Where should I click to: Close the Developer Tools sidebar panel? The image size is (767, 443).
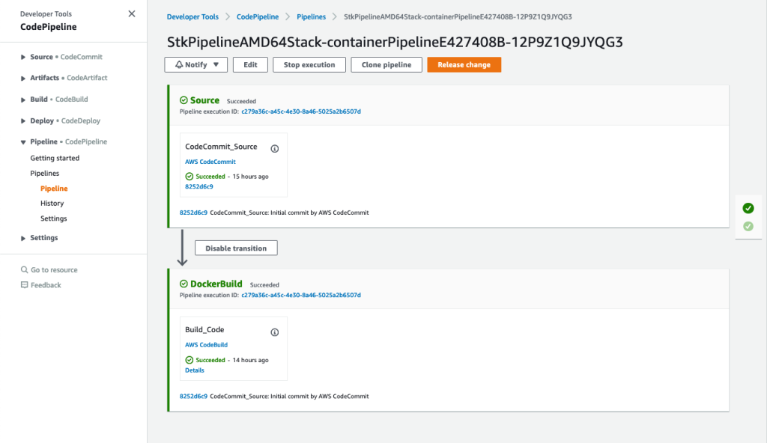click(x=132, y=13)
